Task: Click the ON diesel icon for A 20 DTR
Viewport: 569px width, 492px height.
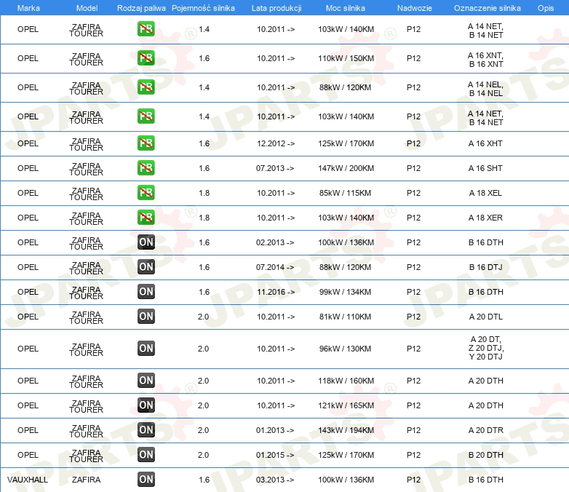Action: (x=146, y=430)
